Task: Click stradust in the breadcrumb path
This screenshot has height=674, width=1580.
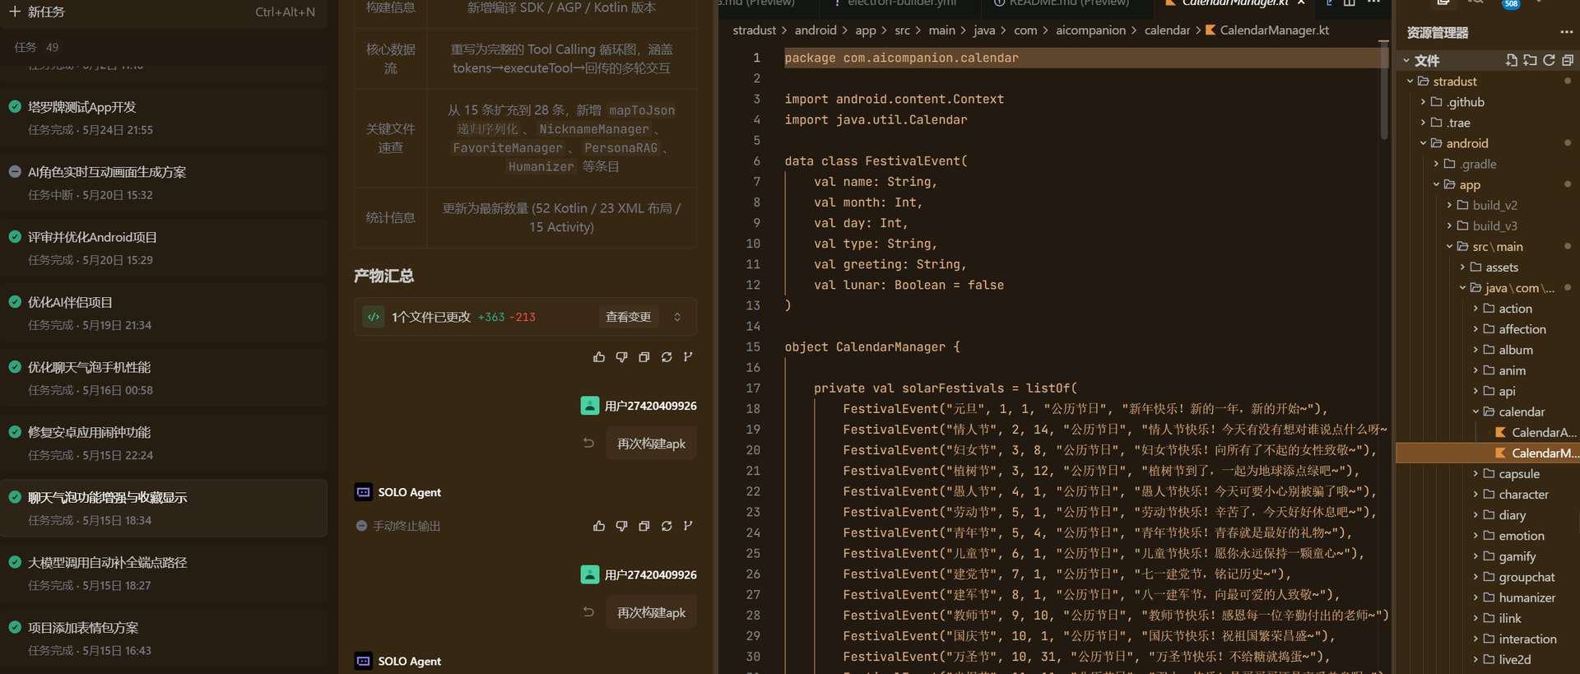Action: [754, 30]
